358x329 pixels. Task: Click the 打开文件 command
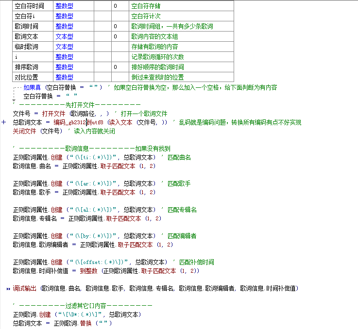(x=53, y=114)
